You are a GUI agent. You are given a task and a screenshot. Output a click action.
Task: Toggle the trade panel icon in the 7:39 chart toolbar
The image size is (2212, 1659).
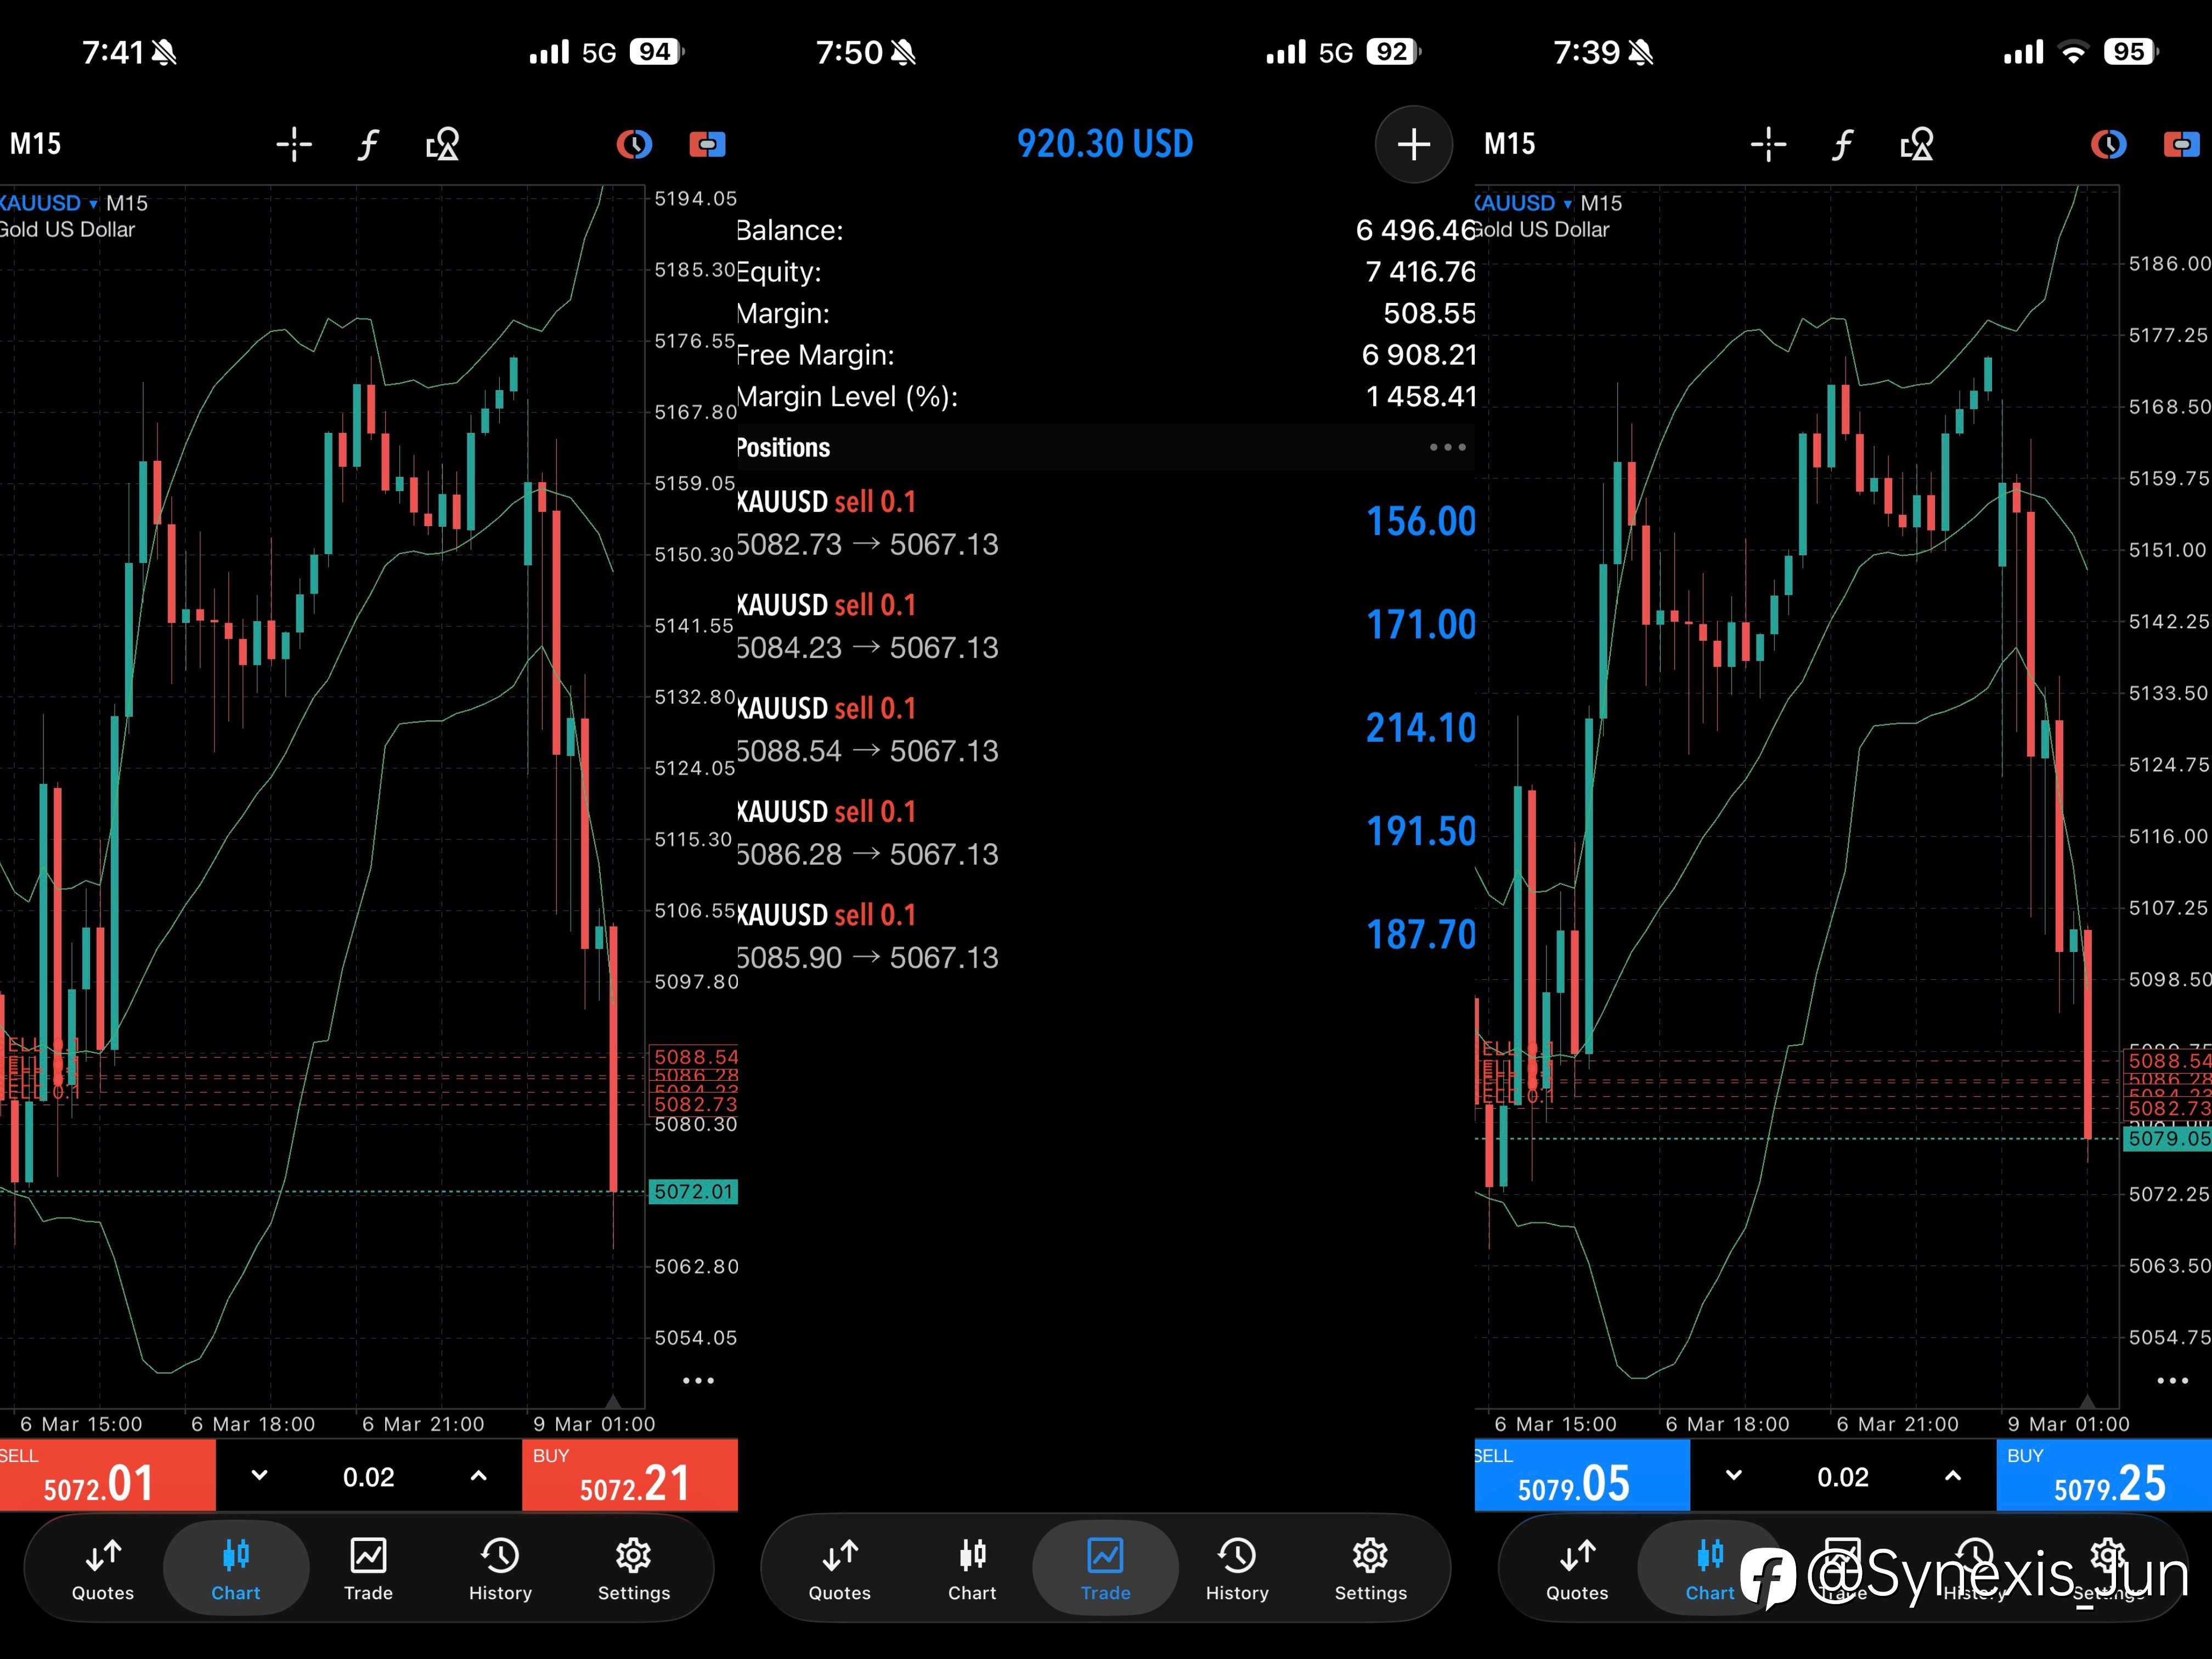pos(2182,144)
